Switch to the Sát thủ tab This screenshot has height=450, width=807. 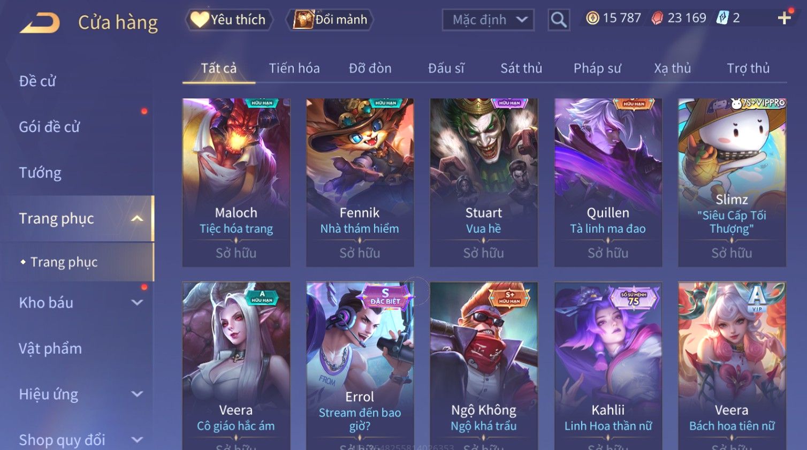521,68
